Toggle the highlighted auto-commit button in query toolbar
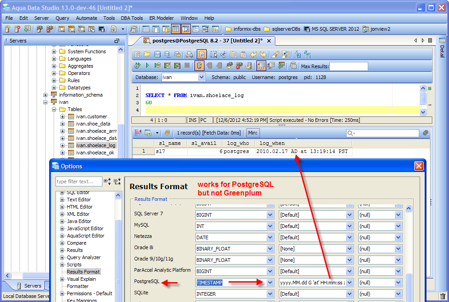The height and width of the screenshot is (302, 449). click(x=199, y=65)
